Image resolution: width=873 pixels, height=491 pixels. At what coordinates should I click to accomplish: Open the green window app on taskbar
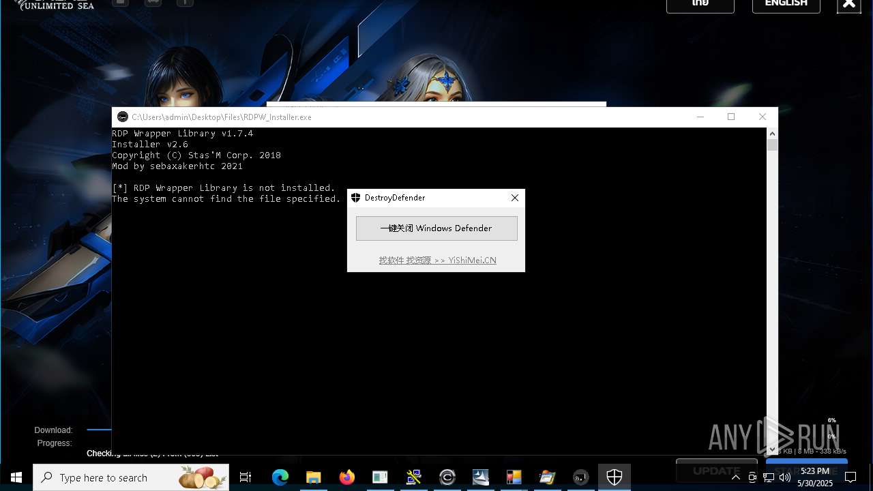tap(380, 477)
